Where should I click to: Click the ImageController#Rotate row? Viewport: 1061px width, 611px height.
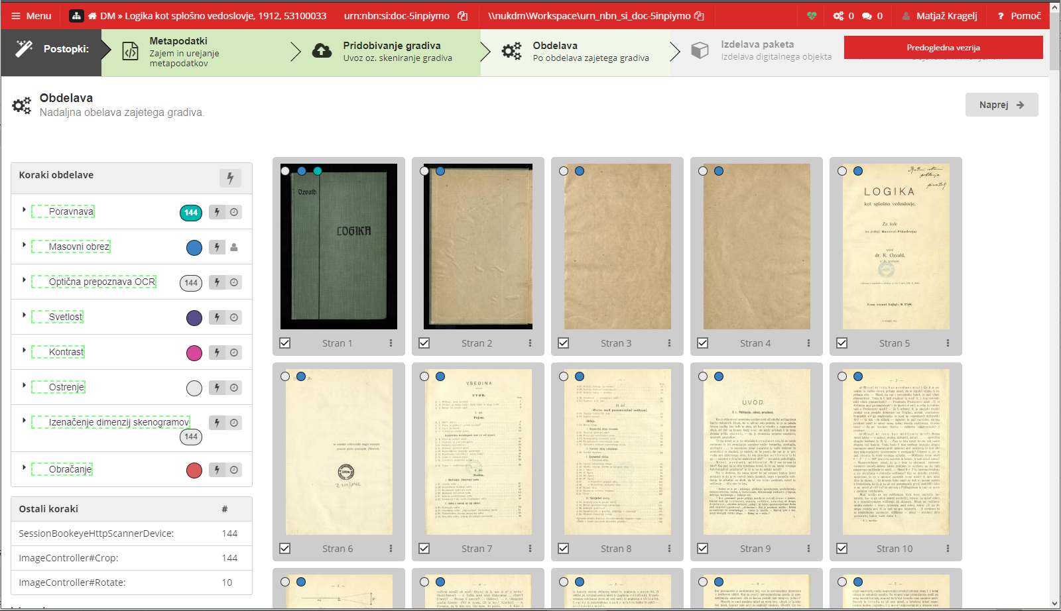click(x=131, y=583)
